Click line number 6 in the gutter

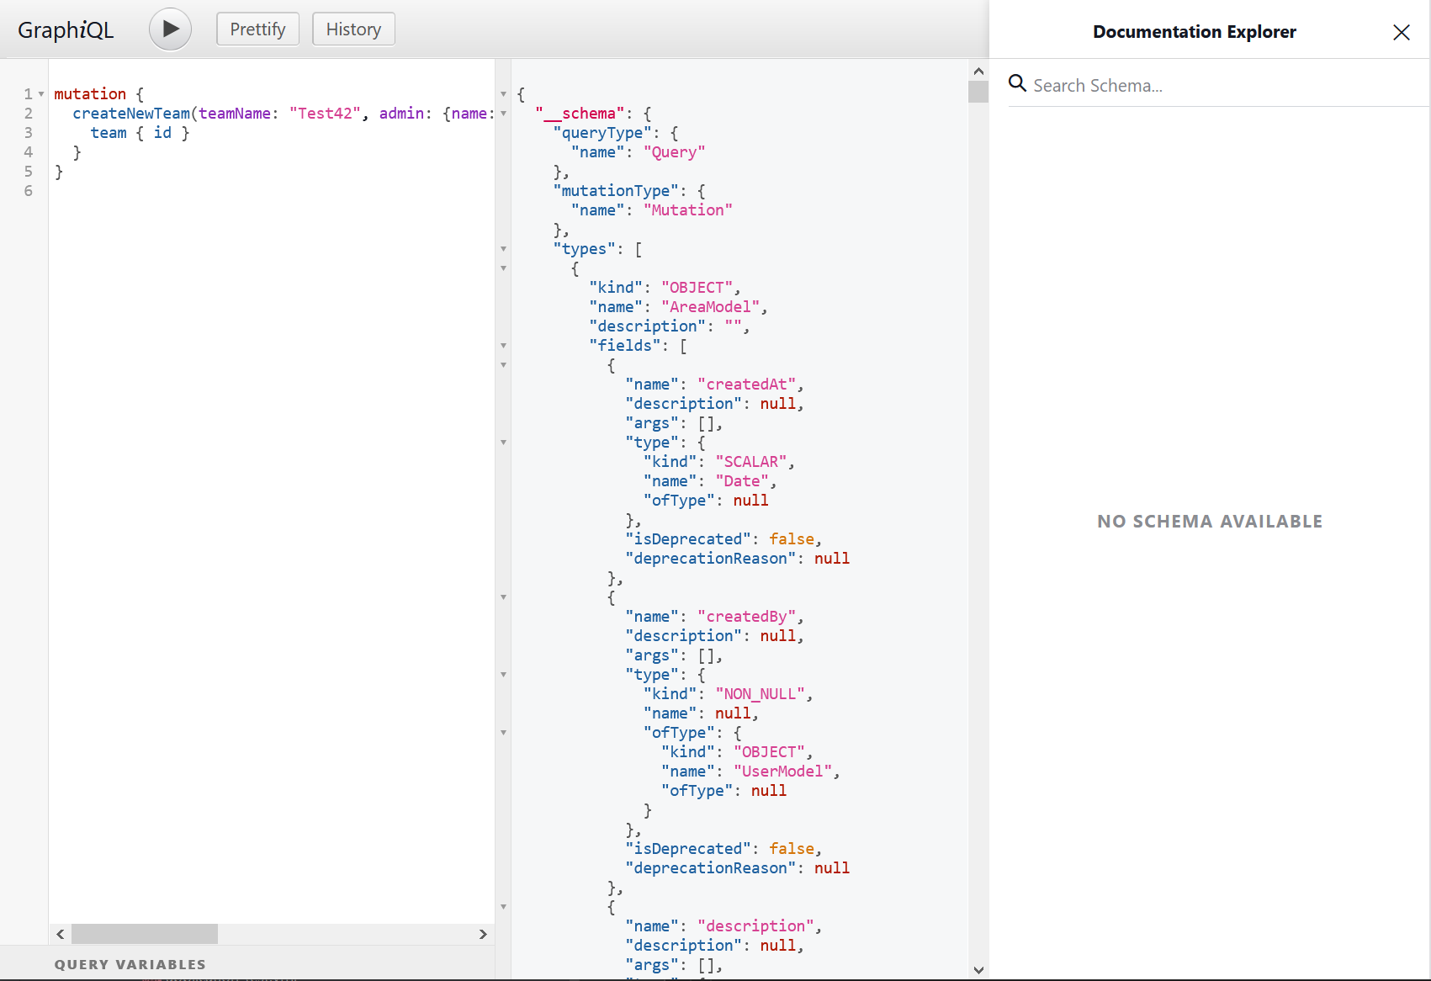click(29, 191)
